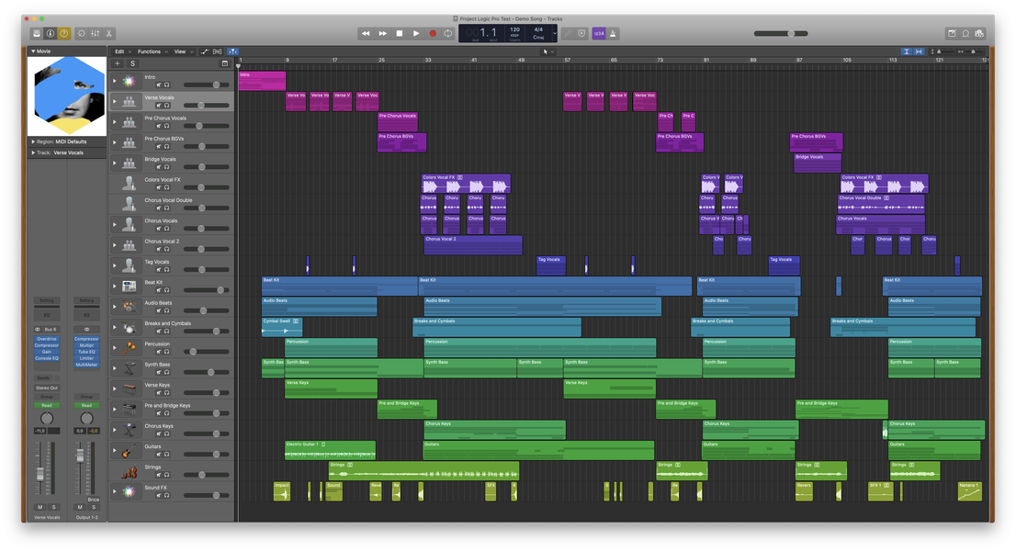Toggle the Inspector (i) button
Viewport: 1016px width, 551px height.
click(x=51, y=33)
